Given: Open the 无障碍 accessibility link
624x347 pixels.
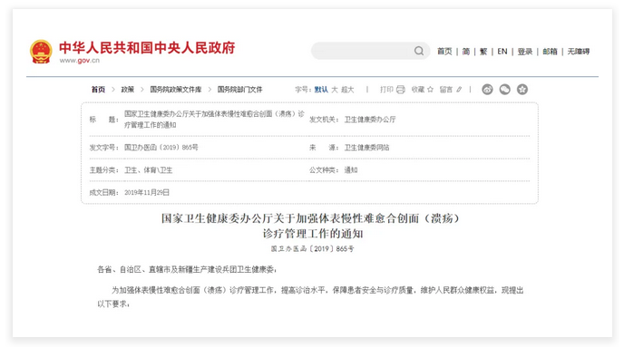Looking at the screenshot, I should click(579, 52).
